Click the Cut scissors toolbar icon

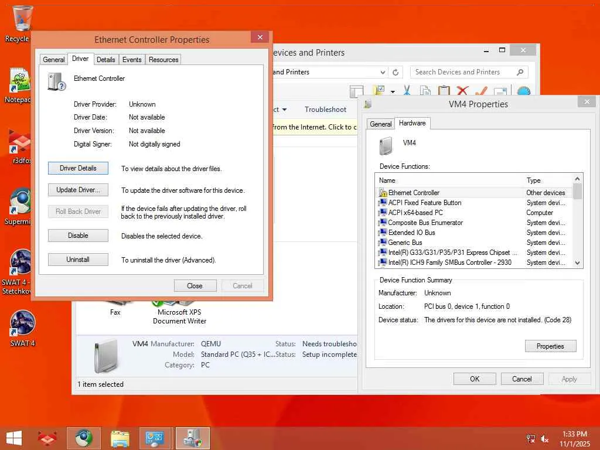coord(407,91)
